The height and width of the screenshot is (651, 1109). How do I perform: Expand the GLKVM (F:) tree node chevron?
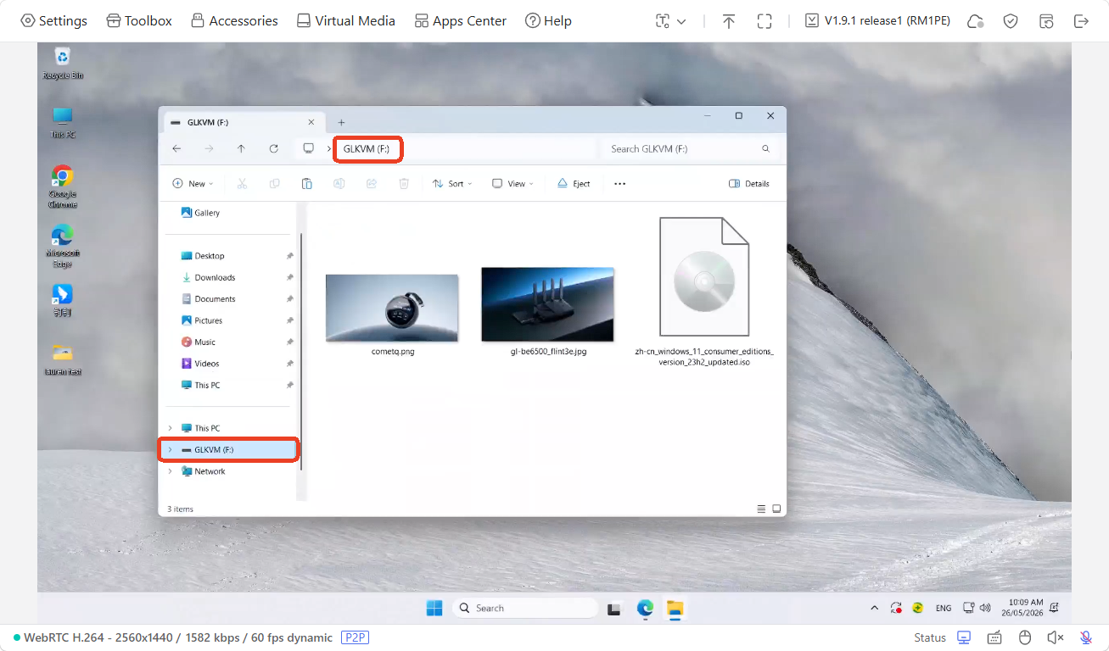(170, 450)
